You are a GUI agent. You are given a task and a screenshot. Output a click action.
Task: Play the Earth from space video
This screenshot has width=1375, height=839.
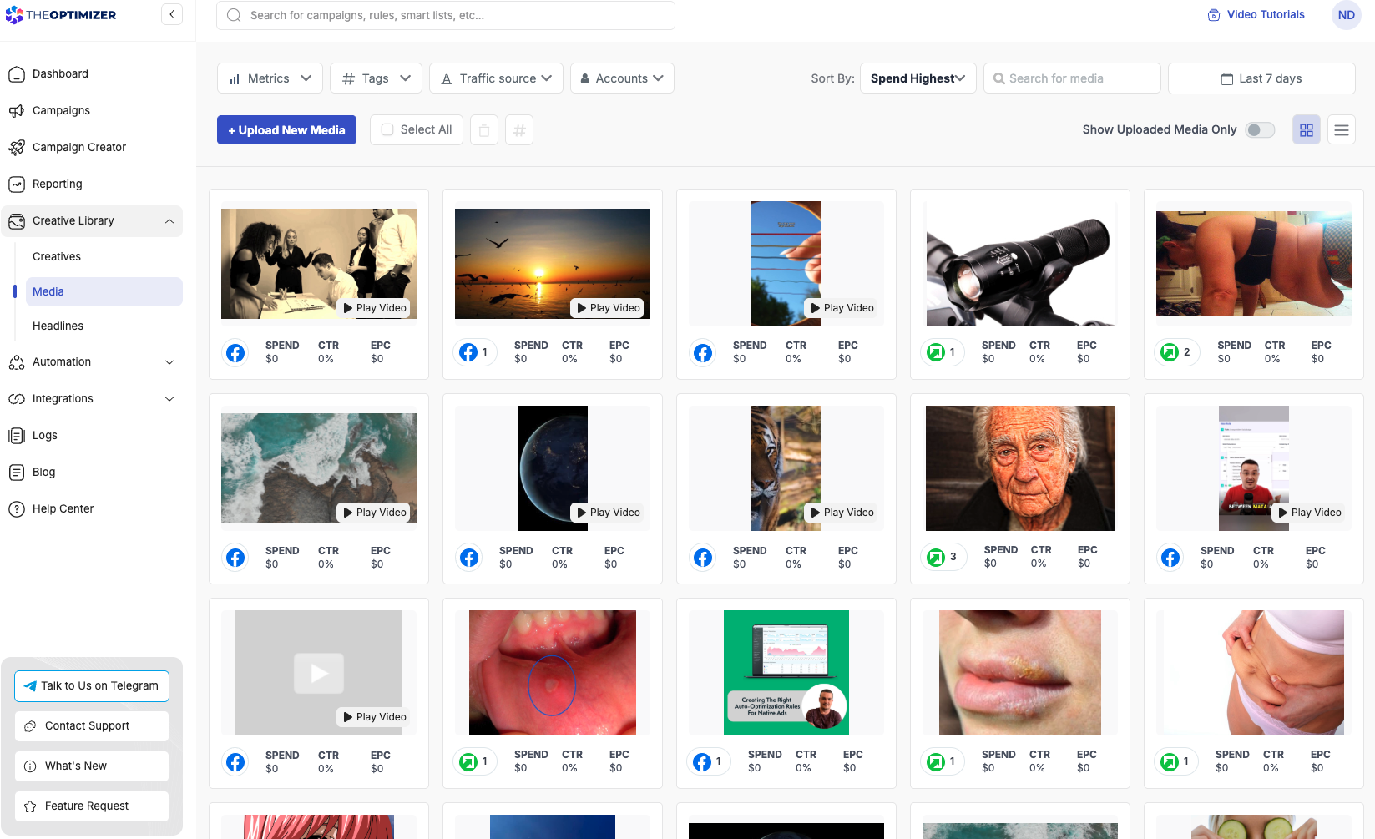608,513
